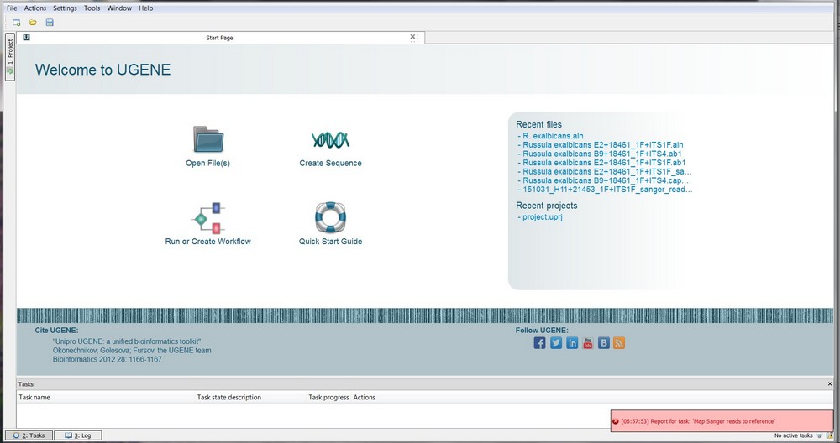Viewport: 840px width, 443px height.
Task: Click the Save toolbar icon
Action: (50, 23)
